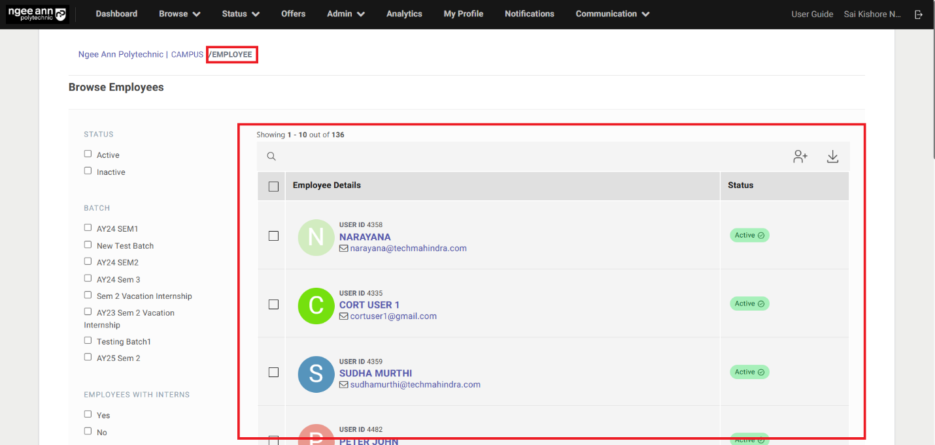935x445 pixels.
Task: Click the logout icon in top bar
Action: pos(919,14)
